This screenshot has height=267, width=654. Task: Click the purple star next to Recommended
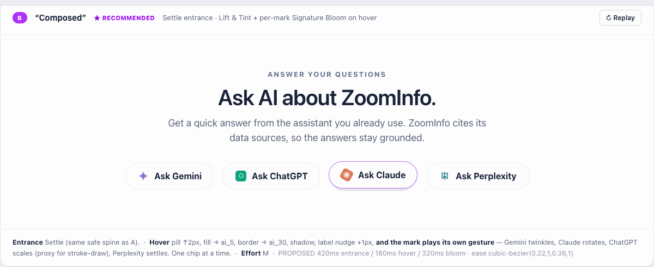[x=97, y=18]
